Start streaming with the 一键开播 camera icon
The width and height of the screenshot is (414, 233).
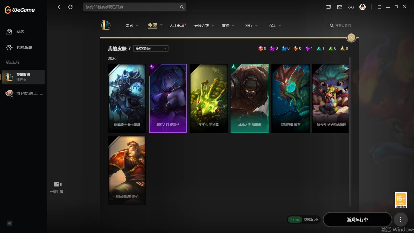point(57,184)
